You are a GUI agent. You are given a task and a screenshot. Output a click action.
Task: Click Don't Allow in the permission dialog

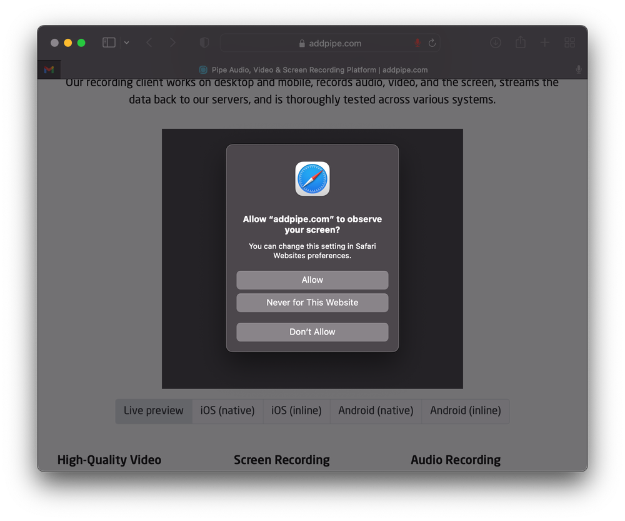312,332
